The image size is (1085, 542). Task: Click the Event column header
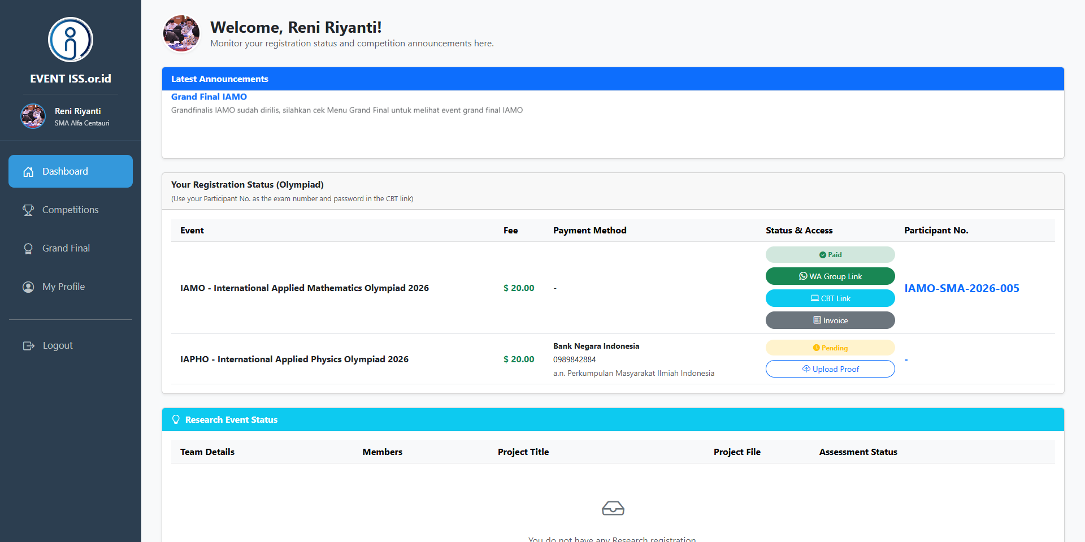(x=192, y=231)
